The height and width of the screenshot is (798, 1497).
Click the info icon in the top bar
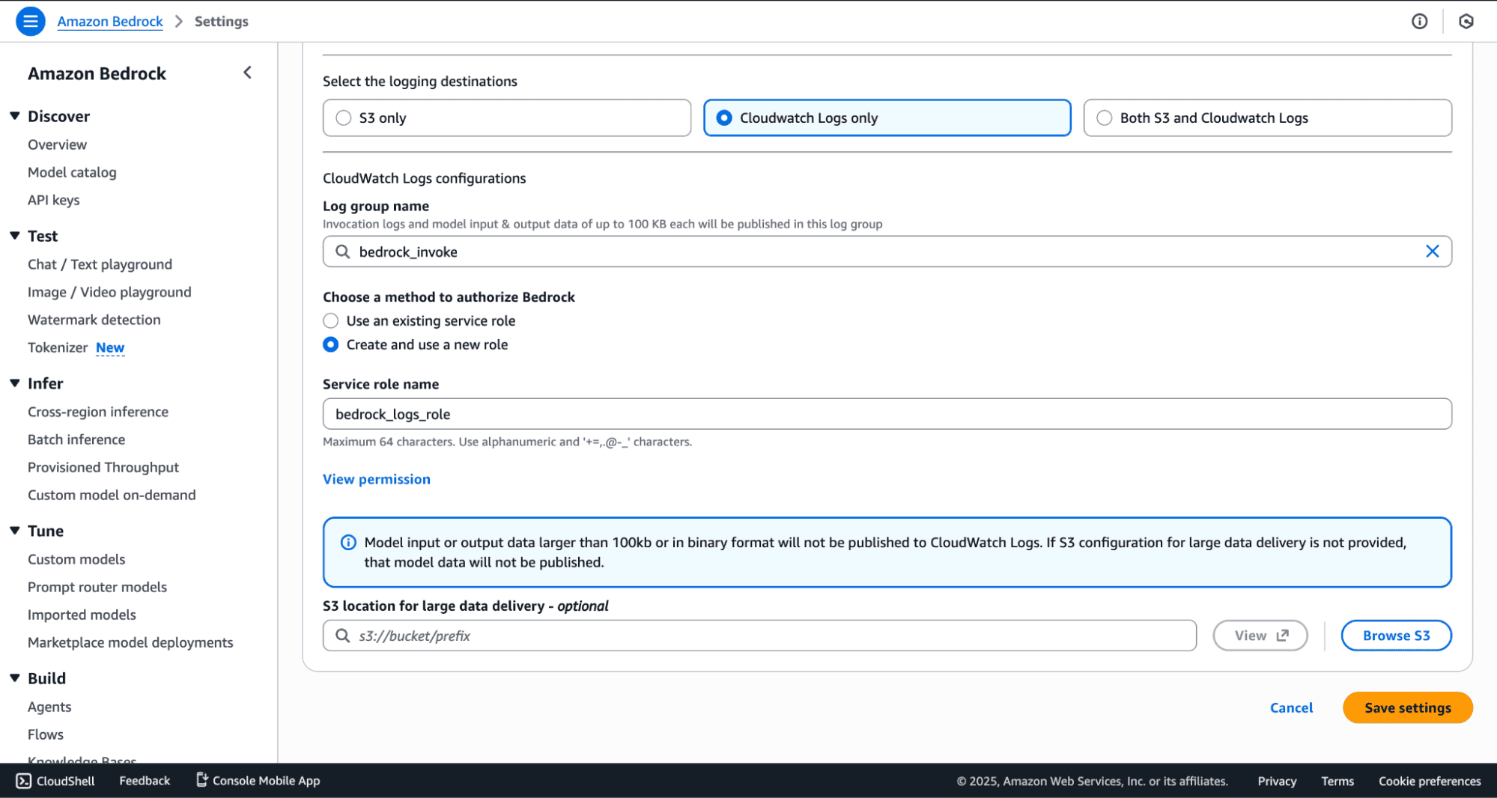point(1419,21)
